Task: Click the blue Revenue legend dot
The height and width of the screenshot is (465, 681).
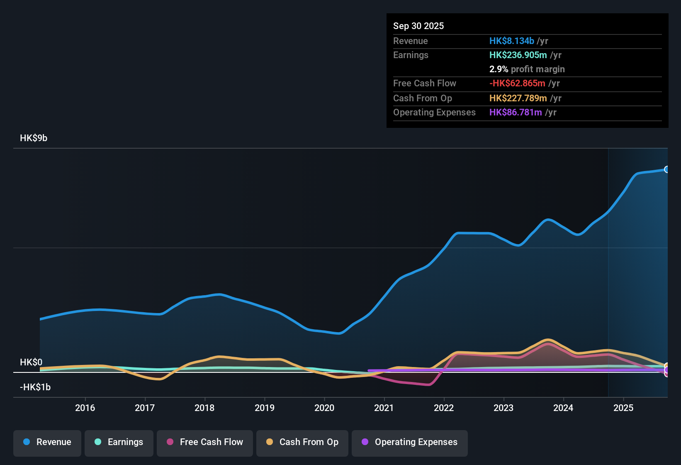Action: (x=26, y=442)
